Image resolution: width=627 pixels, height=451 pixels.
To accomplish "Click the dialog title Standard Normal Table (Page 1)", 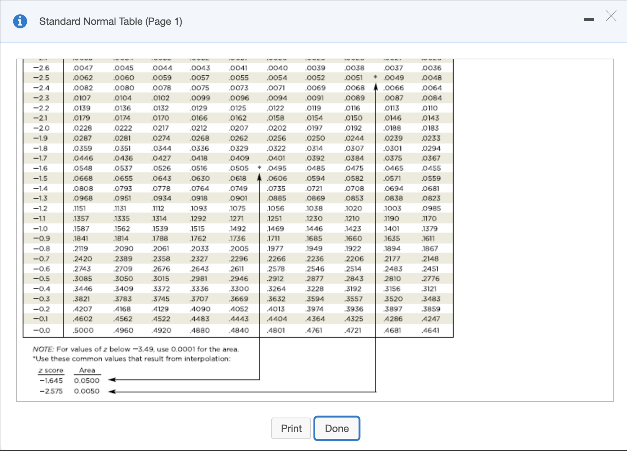I will (x=111, y=22).
